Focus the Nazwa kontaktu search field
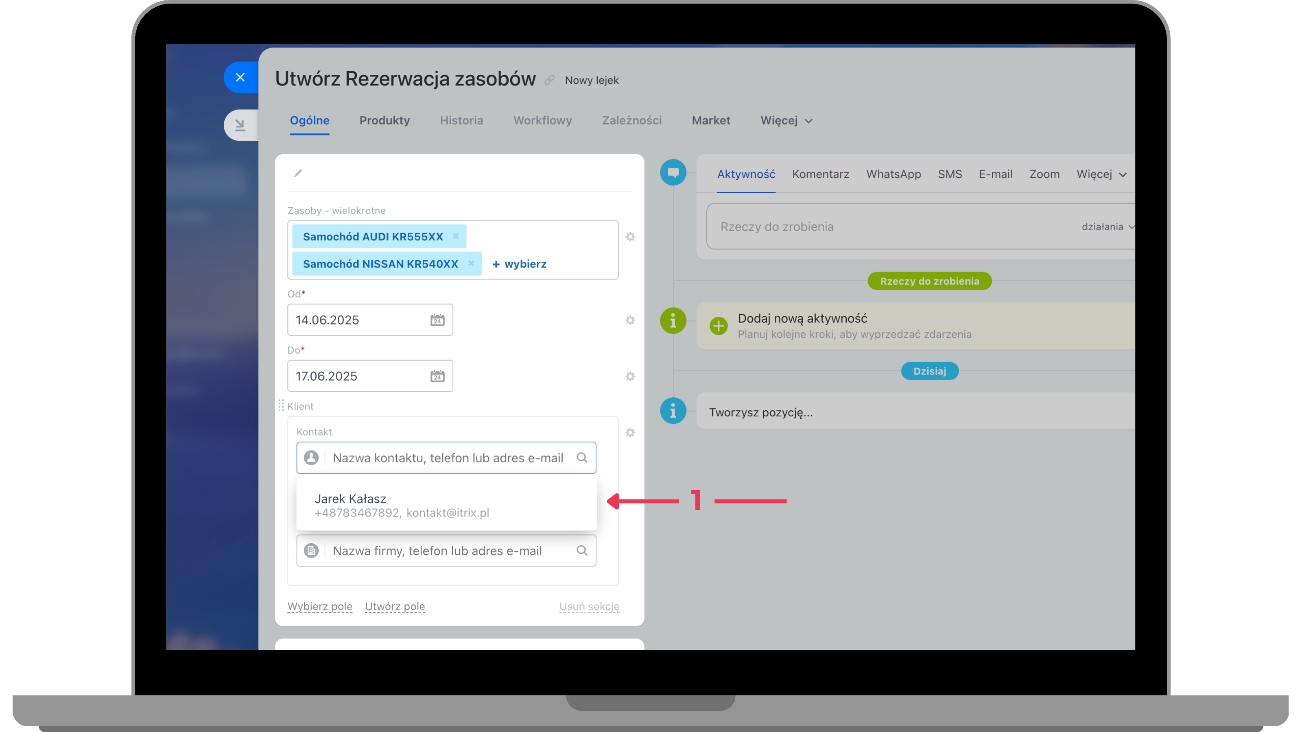1302x732 pixels. pyautogui.click(x=446, y=457)
